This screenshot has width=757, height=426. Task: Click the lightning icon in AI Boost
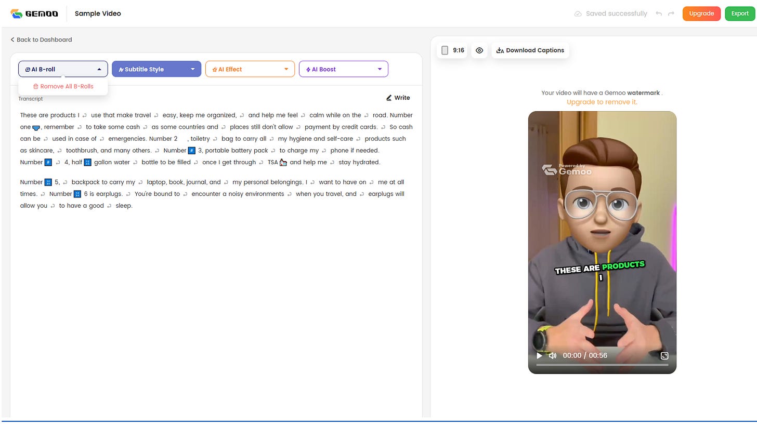(308, 70)
